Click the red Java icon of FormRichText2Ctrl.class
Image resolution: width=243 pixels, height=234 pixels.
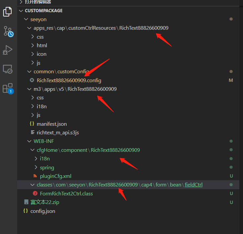click(x=35, y=193)
